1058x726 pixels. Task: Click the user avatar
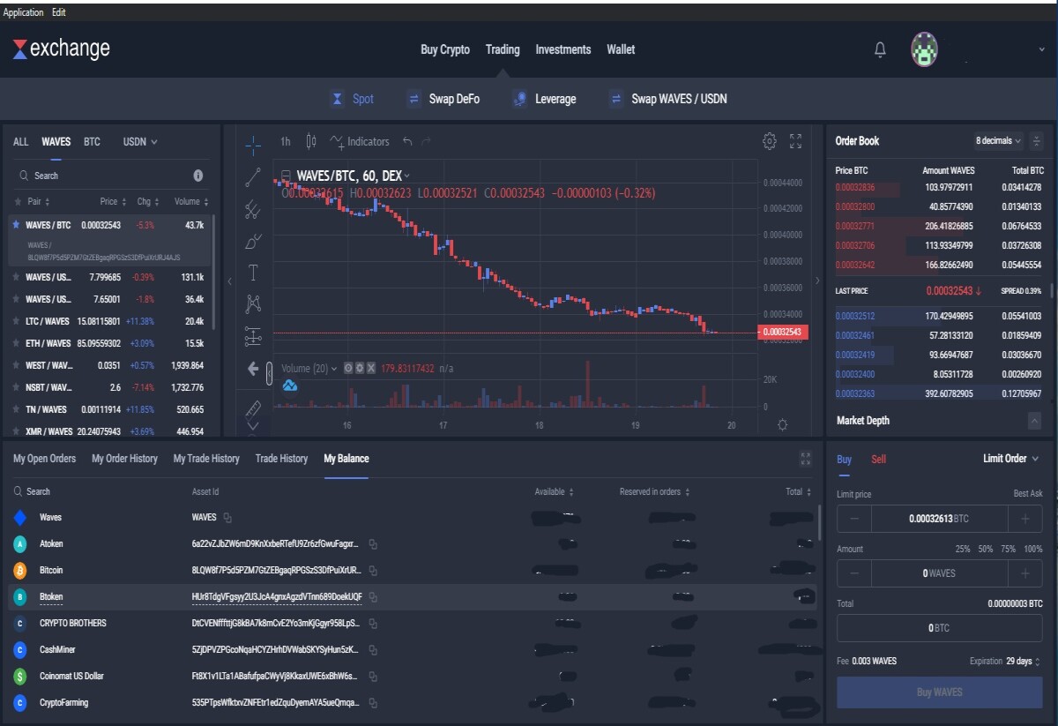click(924, 49)
